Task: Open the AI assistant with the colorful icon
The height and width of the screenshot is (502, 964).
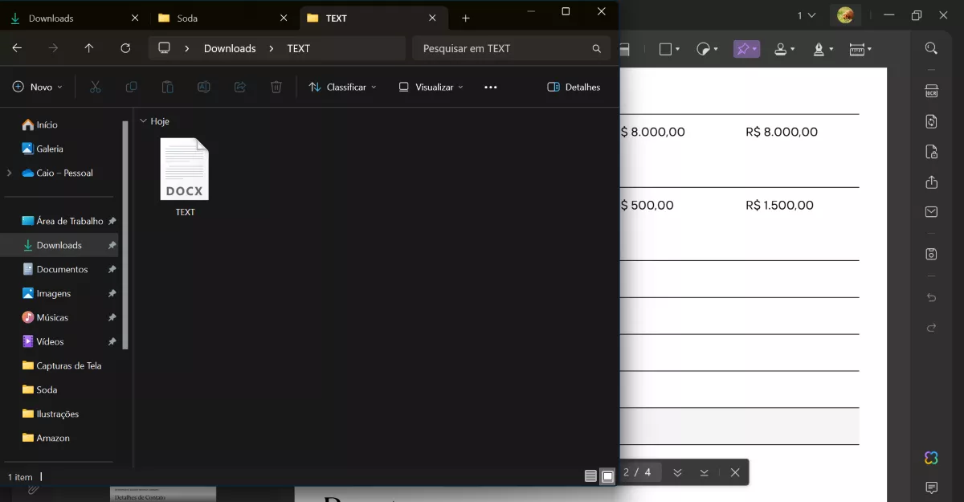Action: point(930,457)
